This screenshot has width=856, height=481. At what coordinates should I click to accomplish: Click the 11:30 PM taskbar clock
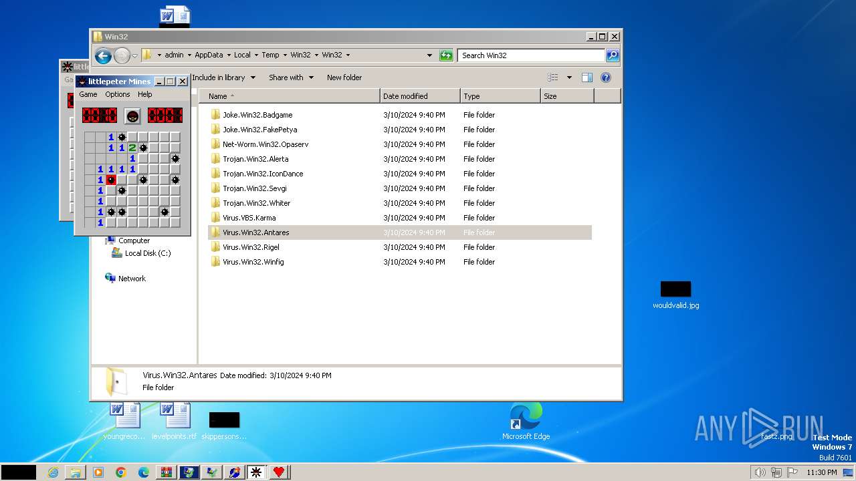(822, 472)
